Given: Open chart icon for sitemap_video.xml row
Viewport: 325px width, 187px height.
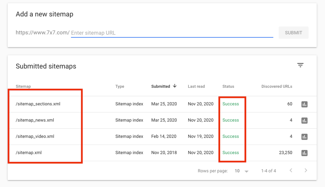Looking at the screenshot, I should pos(304,137).
